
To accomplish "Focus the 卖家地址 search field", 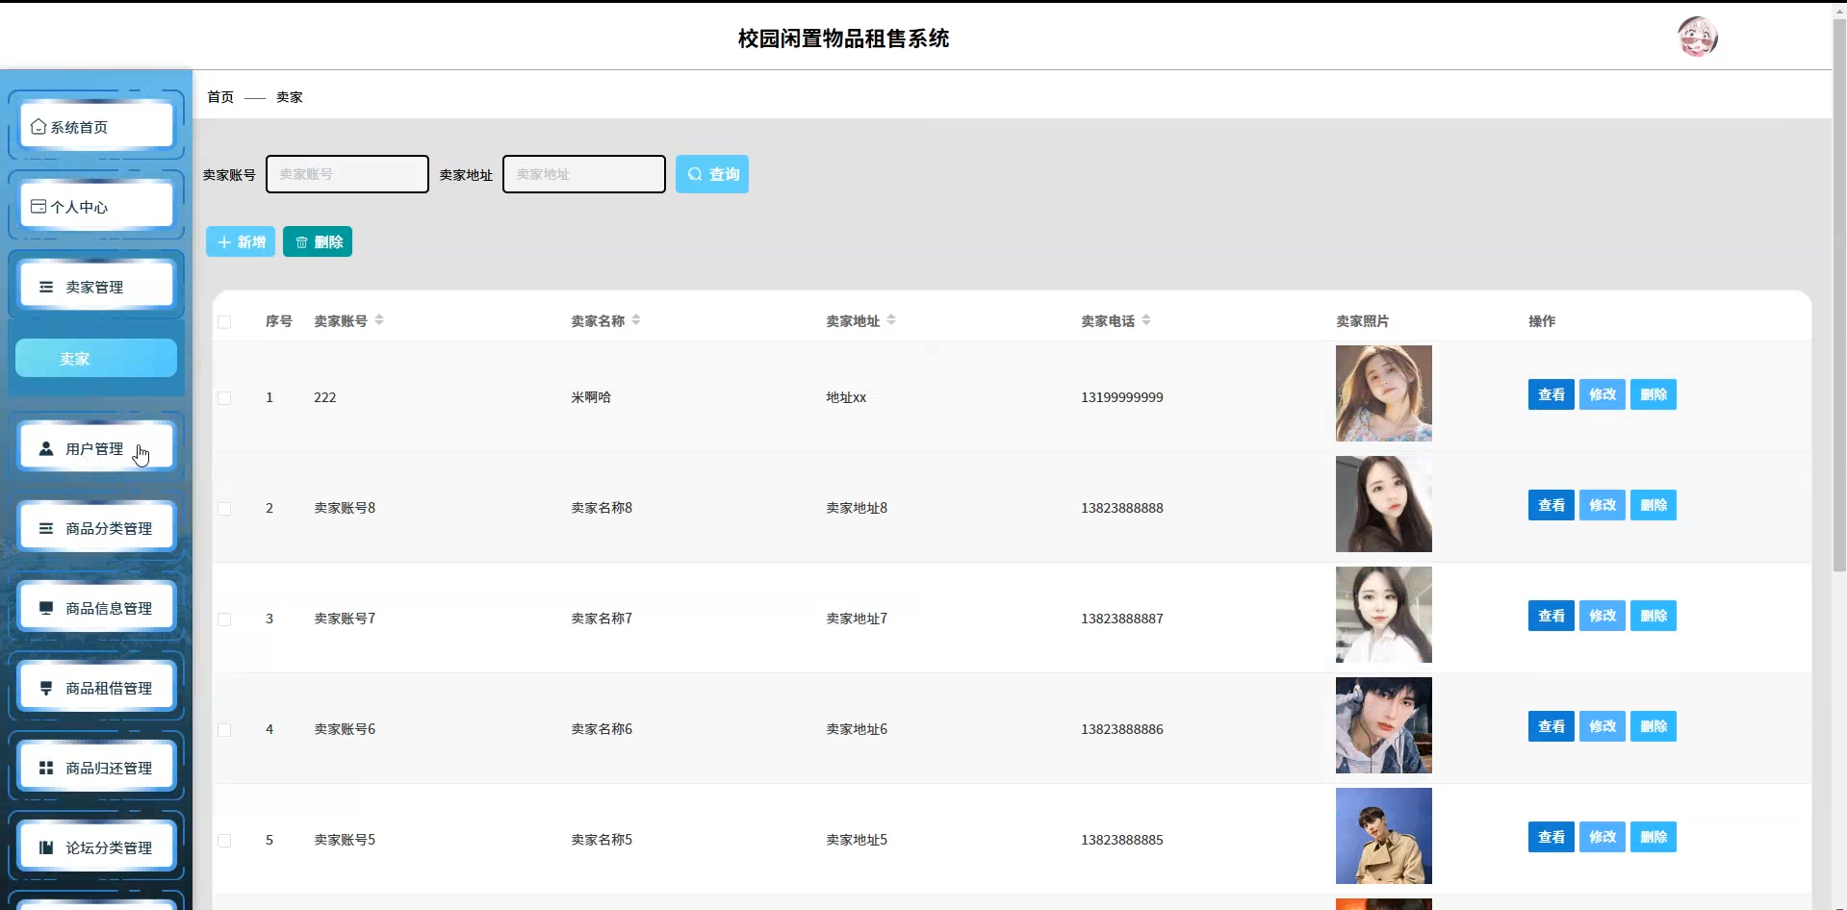I will (x=584, y=174).
